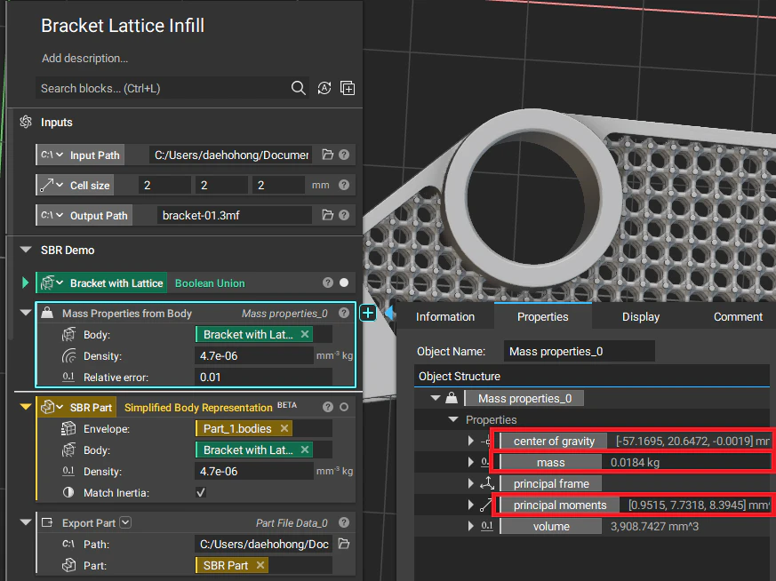776x581 pixels.
Task: Click the Inputs section gear icon
Action: (x=26, y=122)
